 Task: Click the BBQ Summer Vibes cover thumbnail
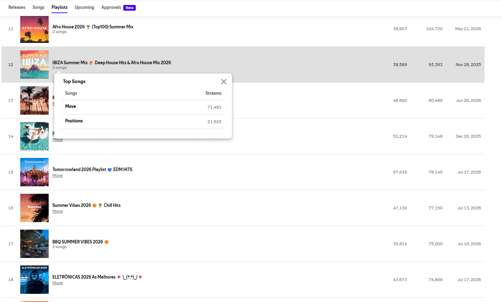pyautogui.click(x=34, y=244)
